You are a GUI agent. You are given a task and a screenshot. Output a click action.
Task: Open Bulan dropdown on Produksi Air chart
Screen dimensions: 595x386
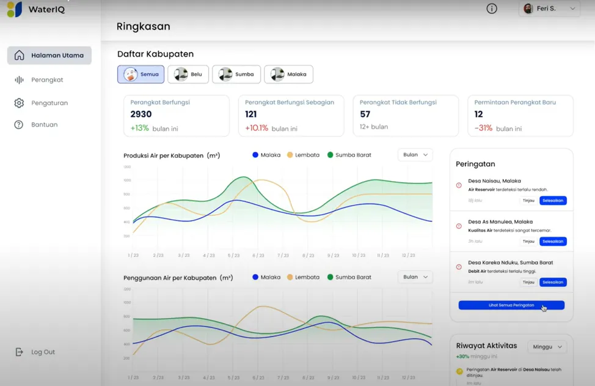point(415,155)
